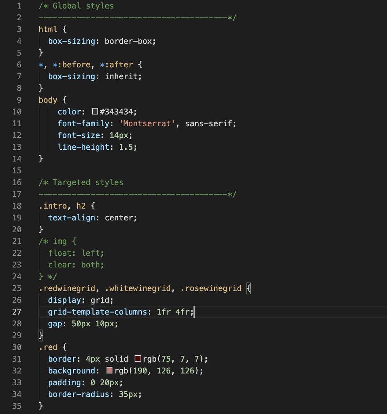Screen dimensions: 387x414
Task: Click the '.red' selector
Action: click(48, 347)
